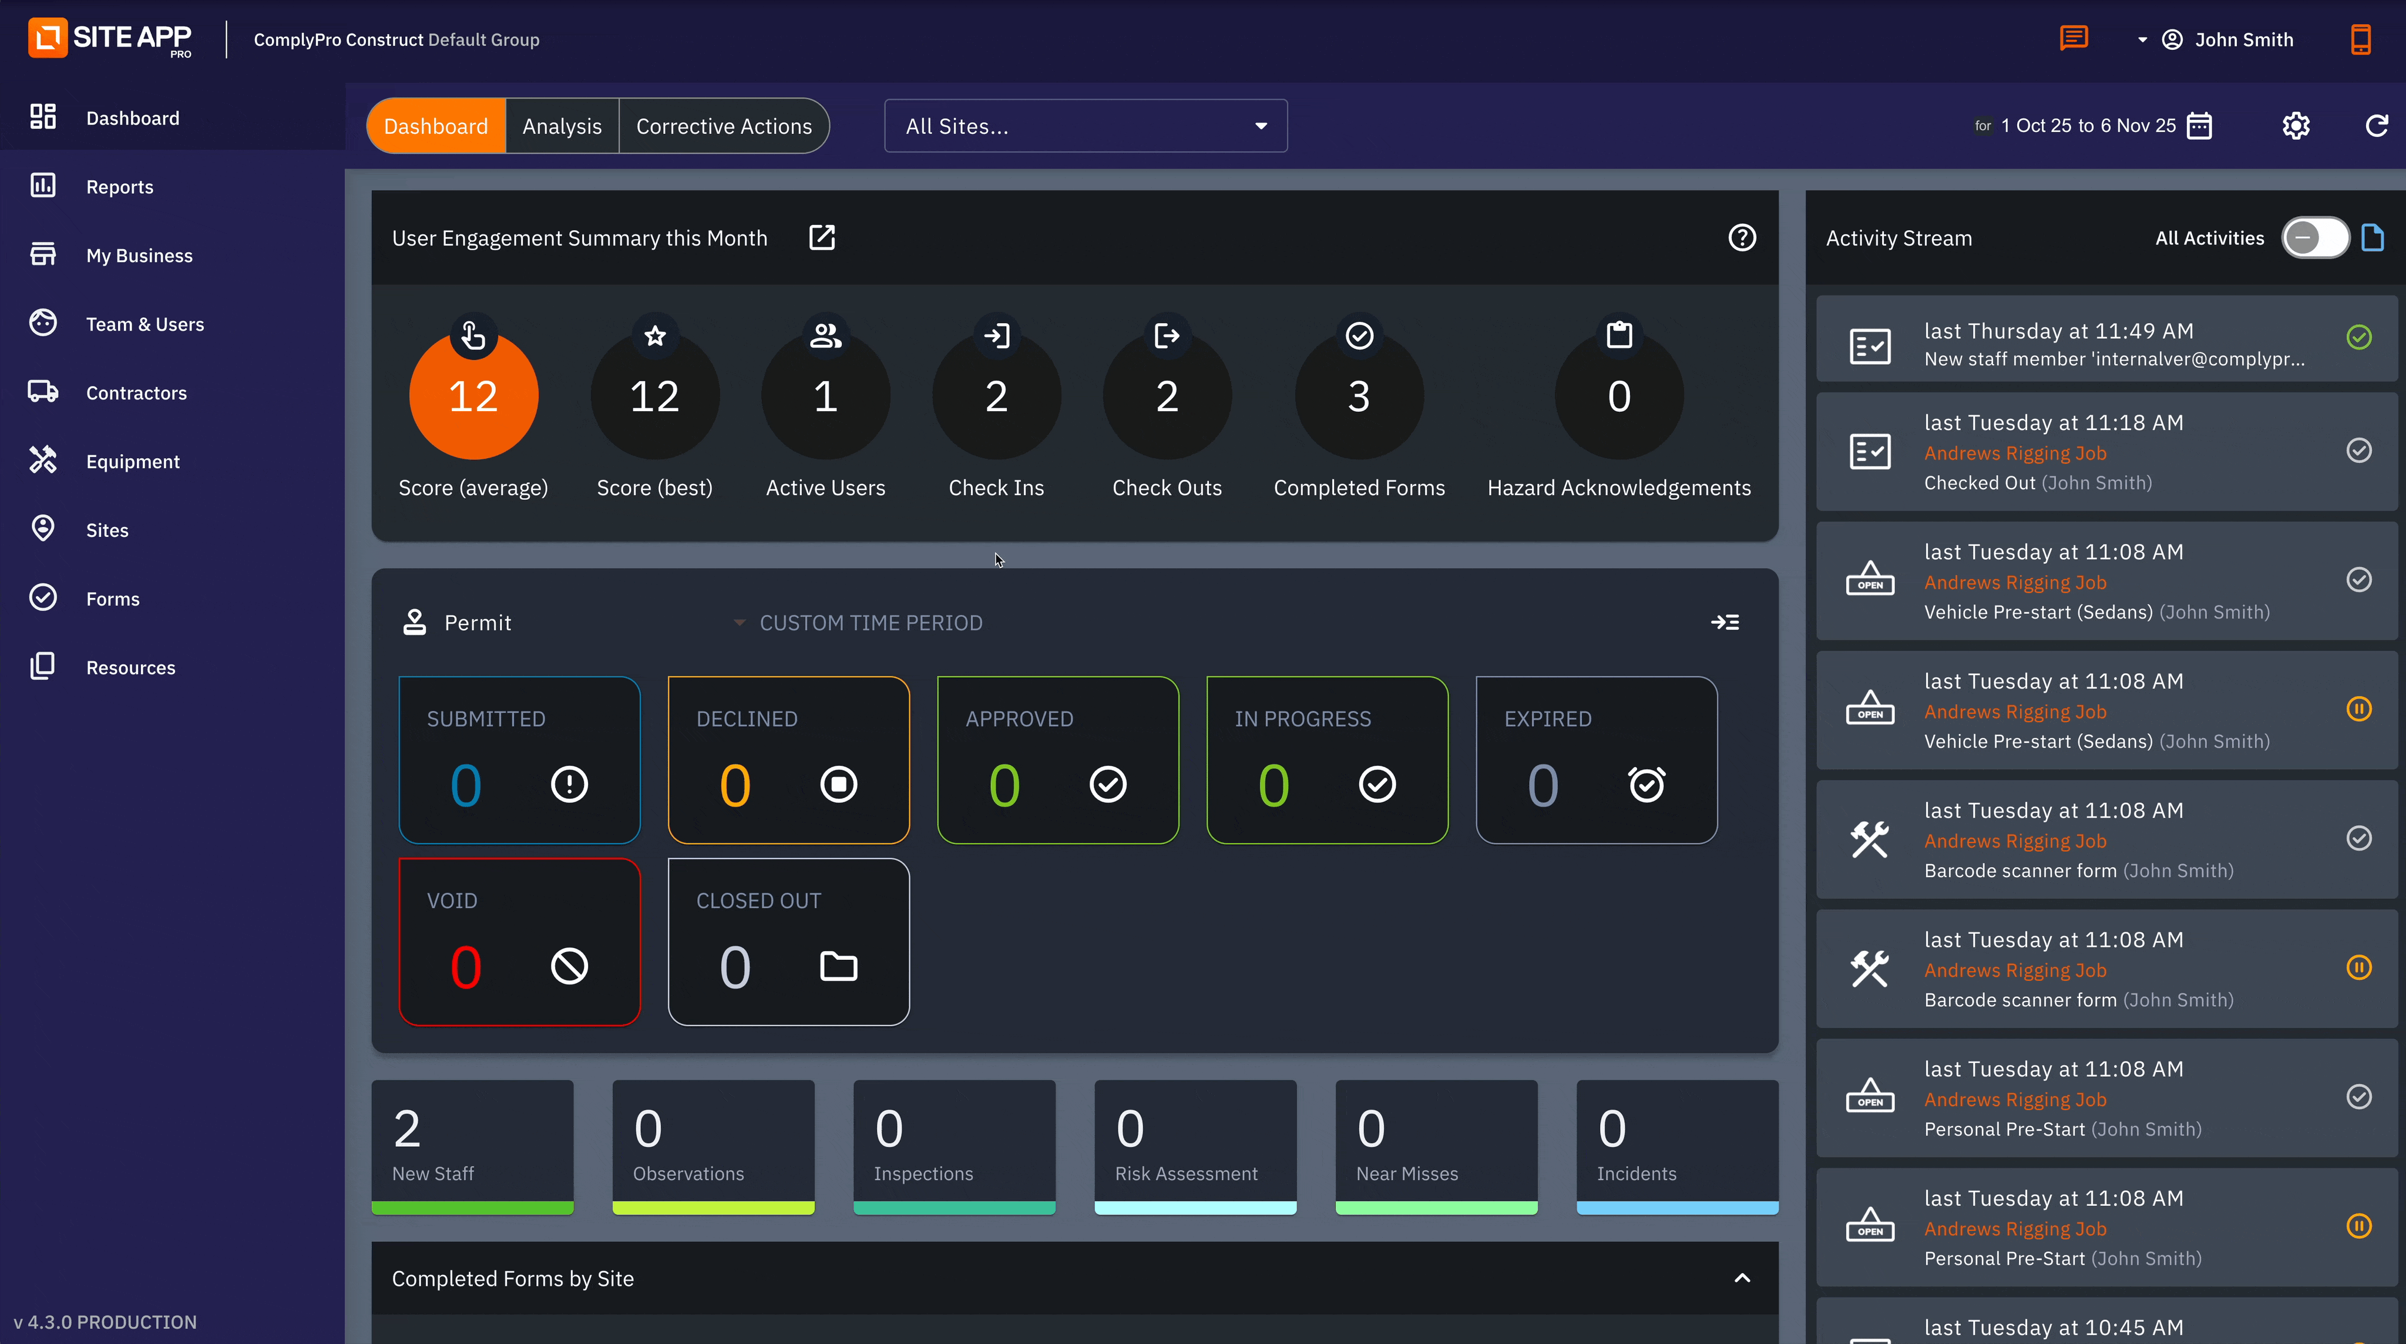The image size is (2406, 1344).
Task: Toggle the All Activities switch
Action: tap(2316, 237)
